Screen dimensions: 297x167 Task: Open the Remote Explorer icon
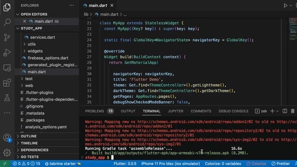(7, 68)
